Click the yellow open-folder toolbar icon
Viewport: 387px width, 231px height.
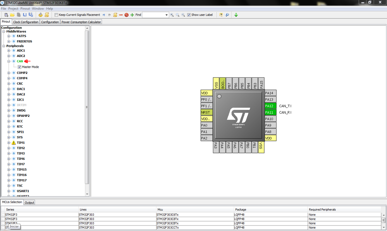[12, 15]
